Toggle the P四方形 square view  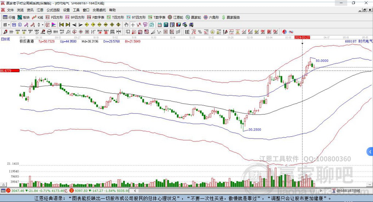54,18
